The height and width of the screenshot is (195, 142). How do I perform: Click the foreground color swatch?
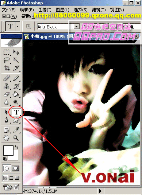[8, 151]
